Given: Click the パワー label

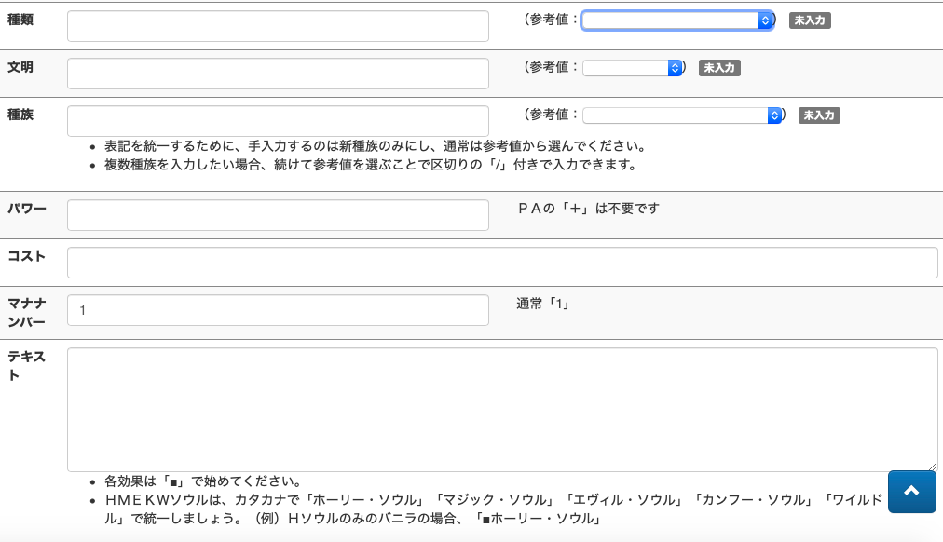Looking at the screenshot, I should (x=27, y=210).
